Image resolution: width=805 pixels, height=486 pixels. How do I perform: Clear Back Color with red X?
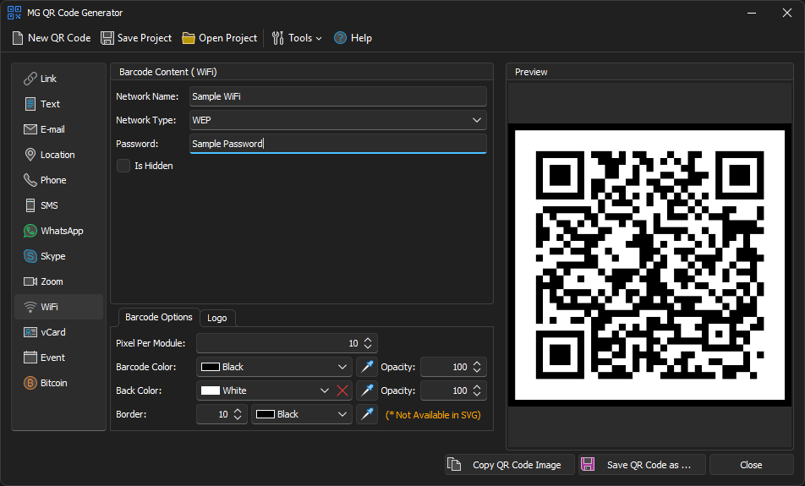click(x=342, y=390)
